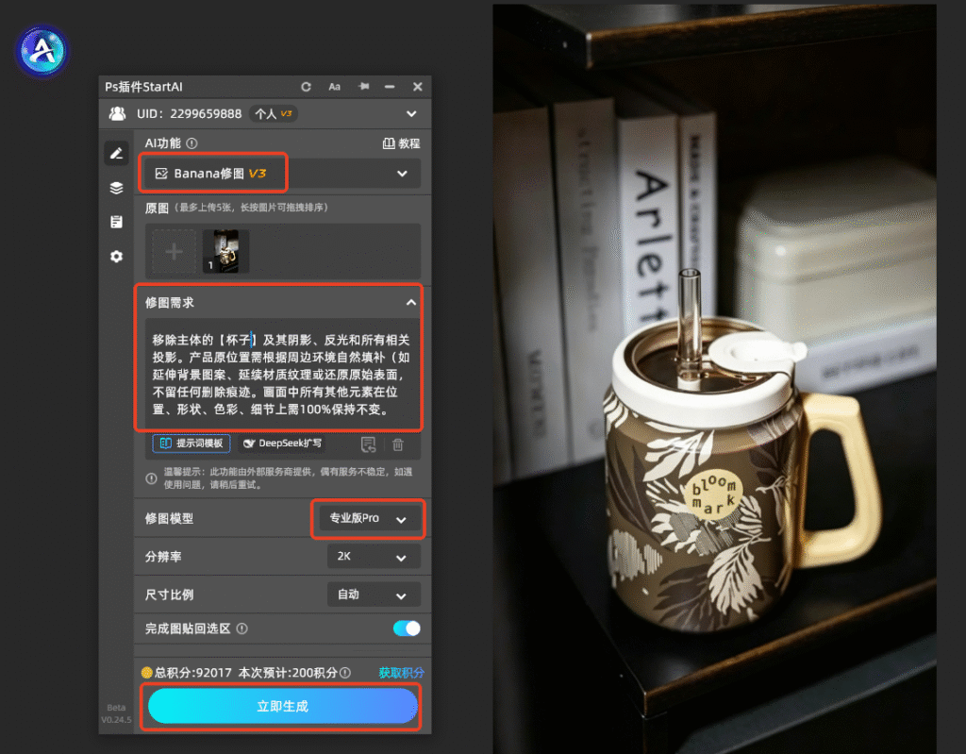
Task: Click the 温馨提示 warning icon
Action: pos(151,478)
